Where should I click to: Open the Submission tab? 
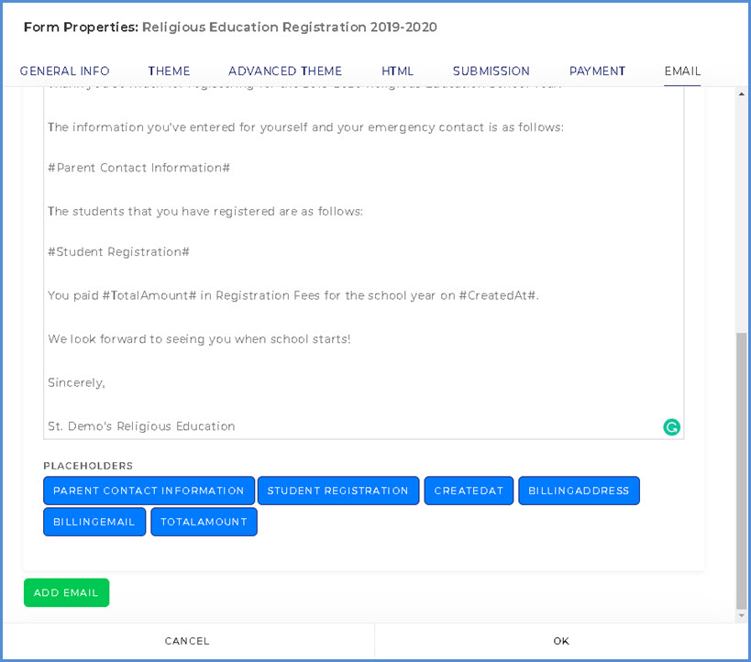[491, 72]
